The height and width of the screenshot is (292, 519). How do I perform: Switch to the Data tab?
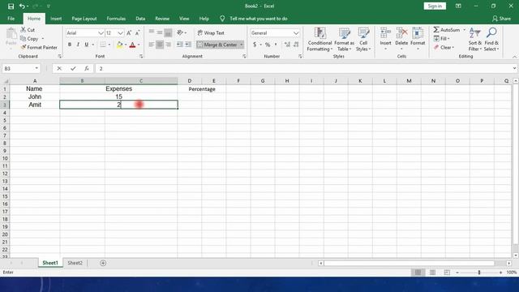(140, 19)
